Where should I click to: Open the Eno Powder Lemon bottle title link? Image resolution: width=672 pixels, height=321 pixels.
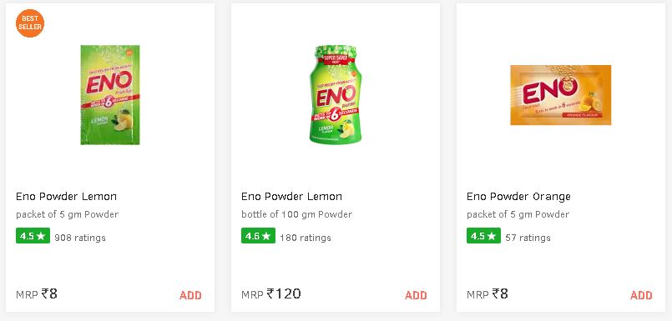(291, 197)
